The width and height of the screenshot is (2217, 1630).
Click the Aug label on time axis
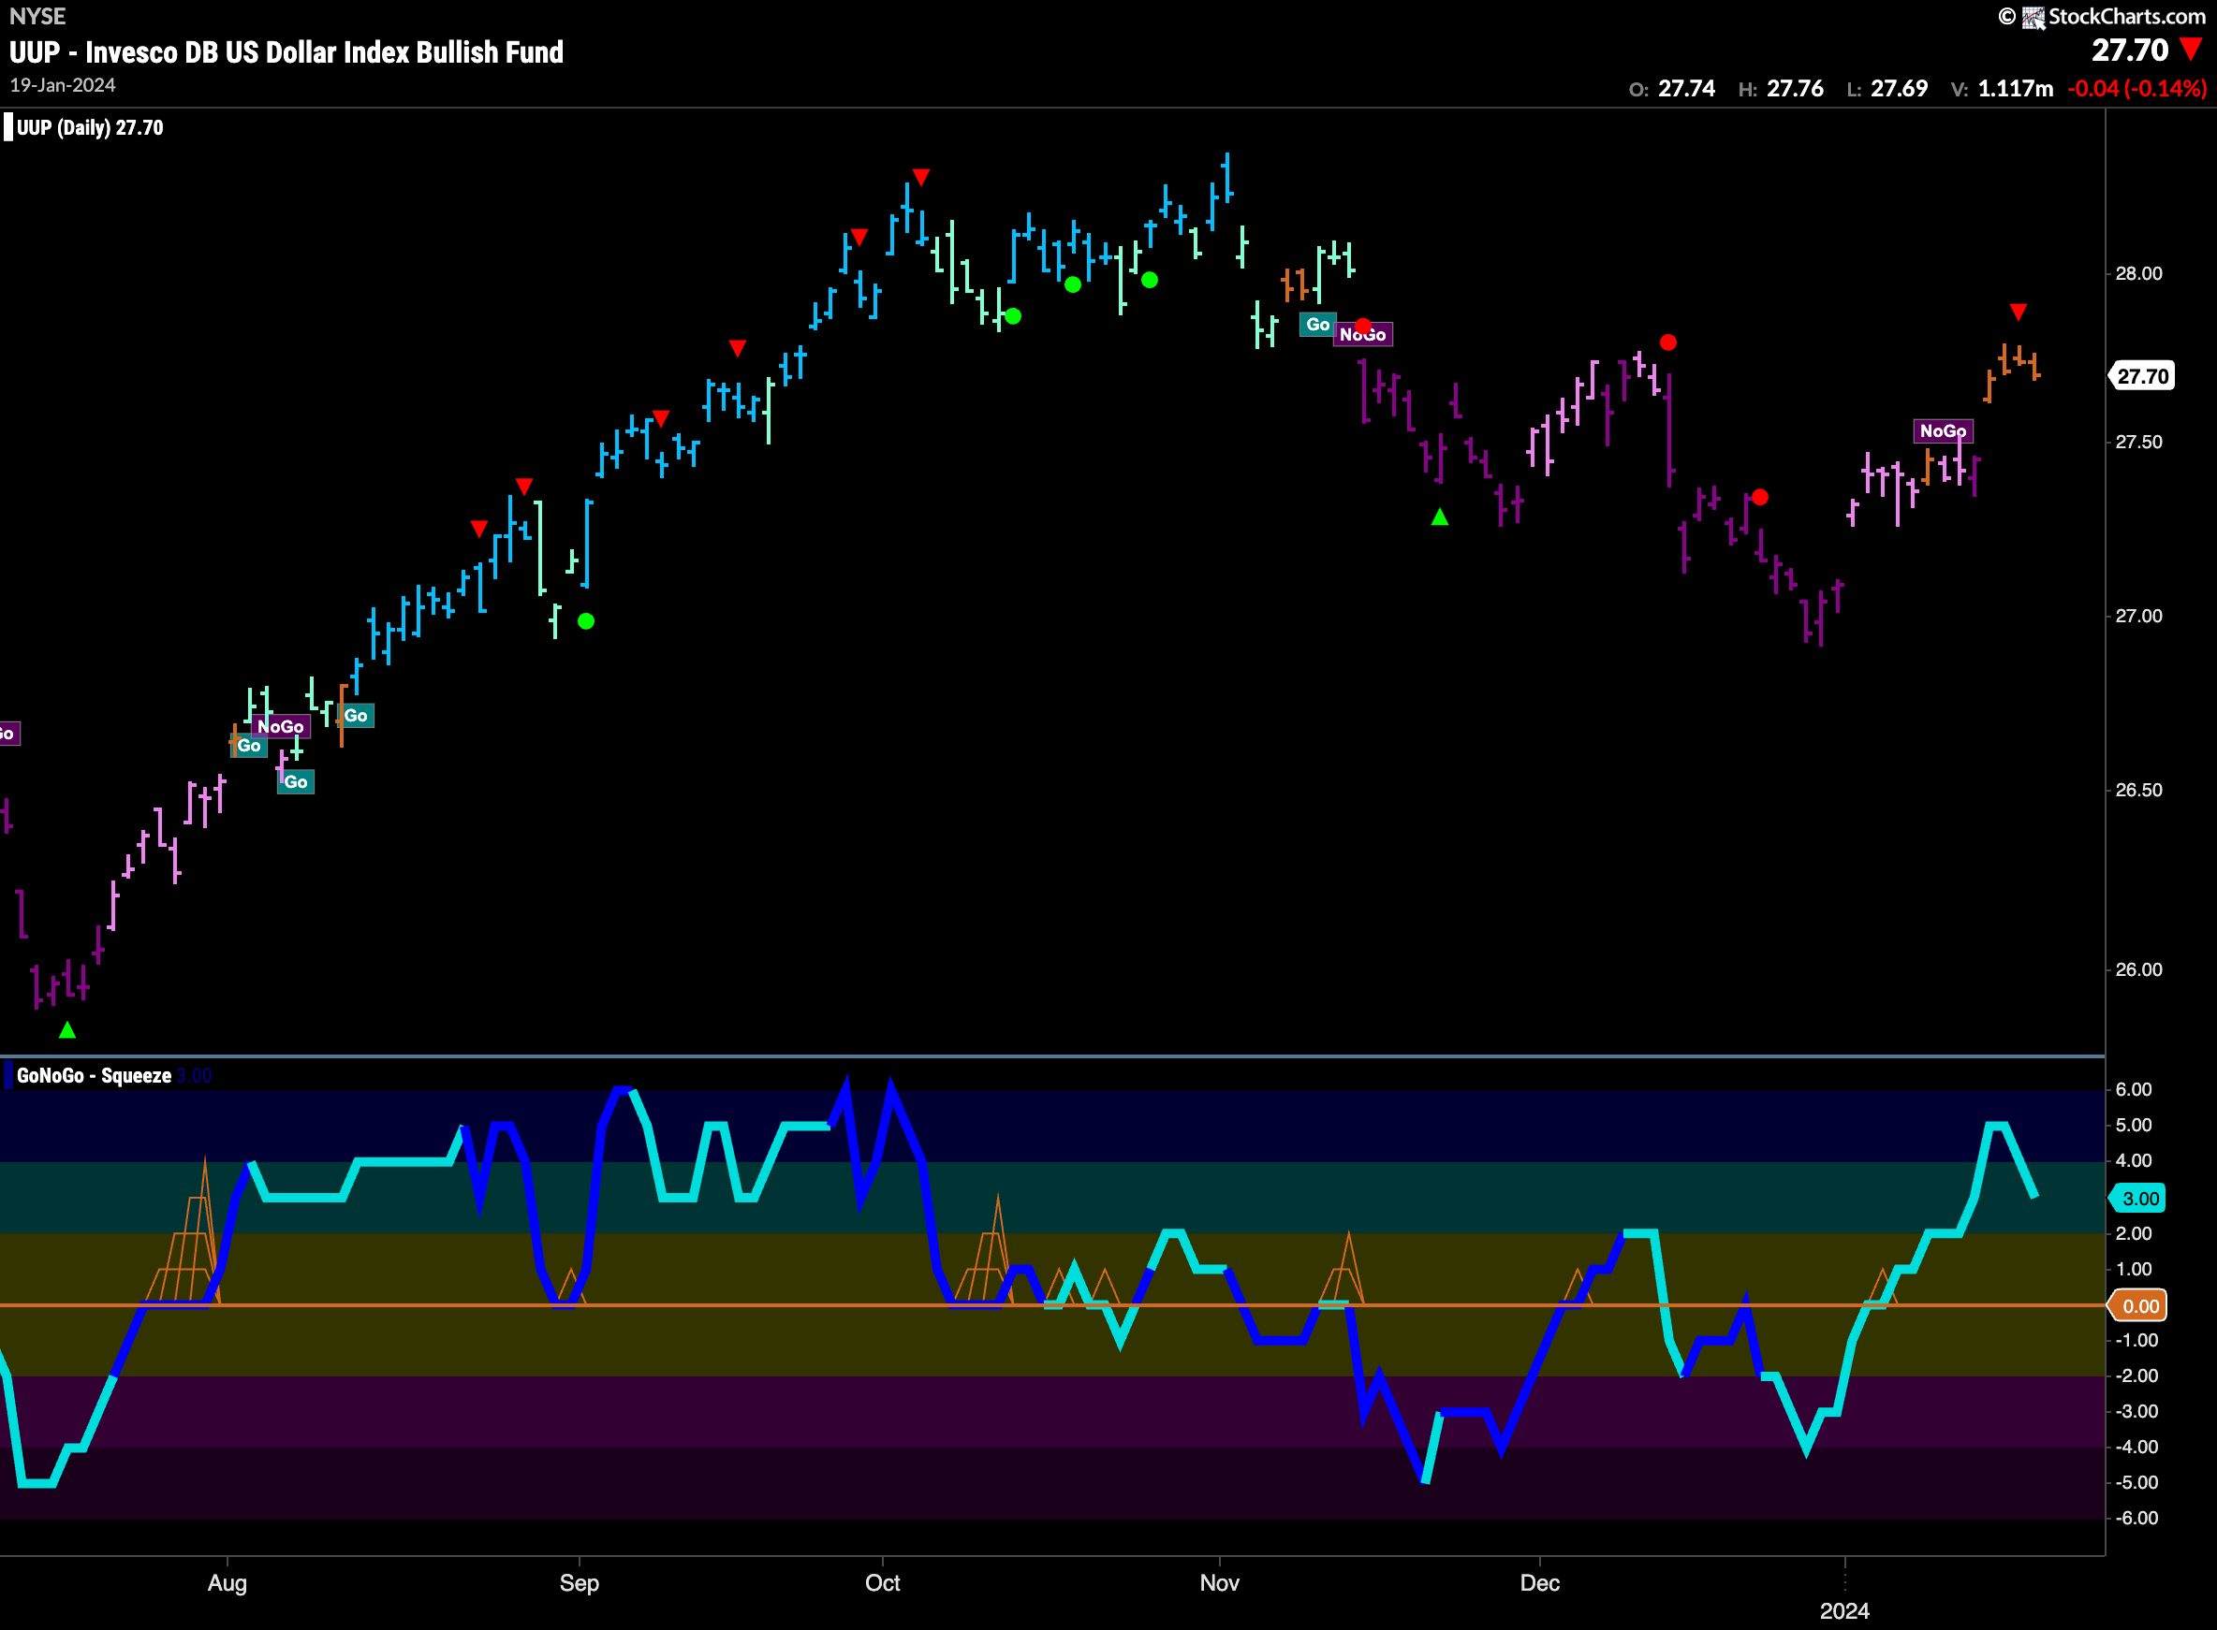click(x=227, y=1582)
